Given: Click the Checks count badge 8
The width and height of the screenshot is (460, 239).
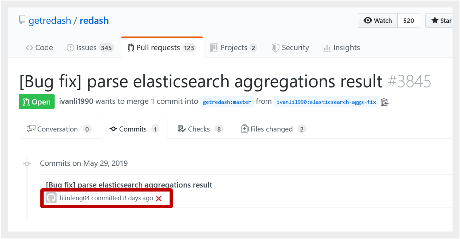Looking at the screenshot, I should pos(219,129).
